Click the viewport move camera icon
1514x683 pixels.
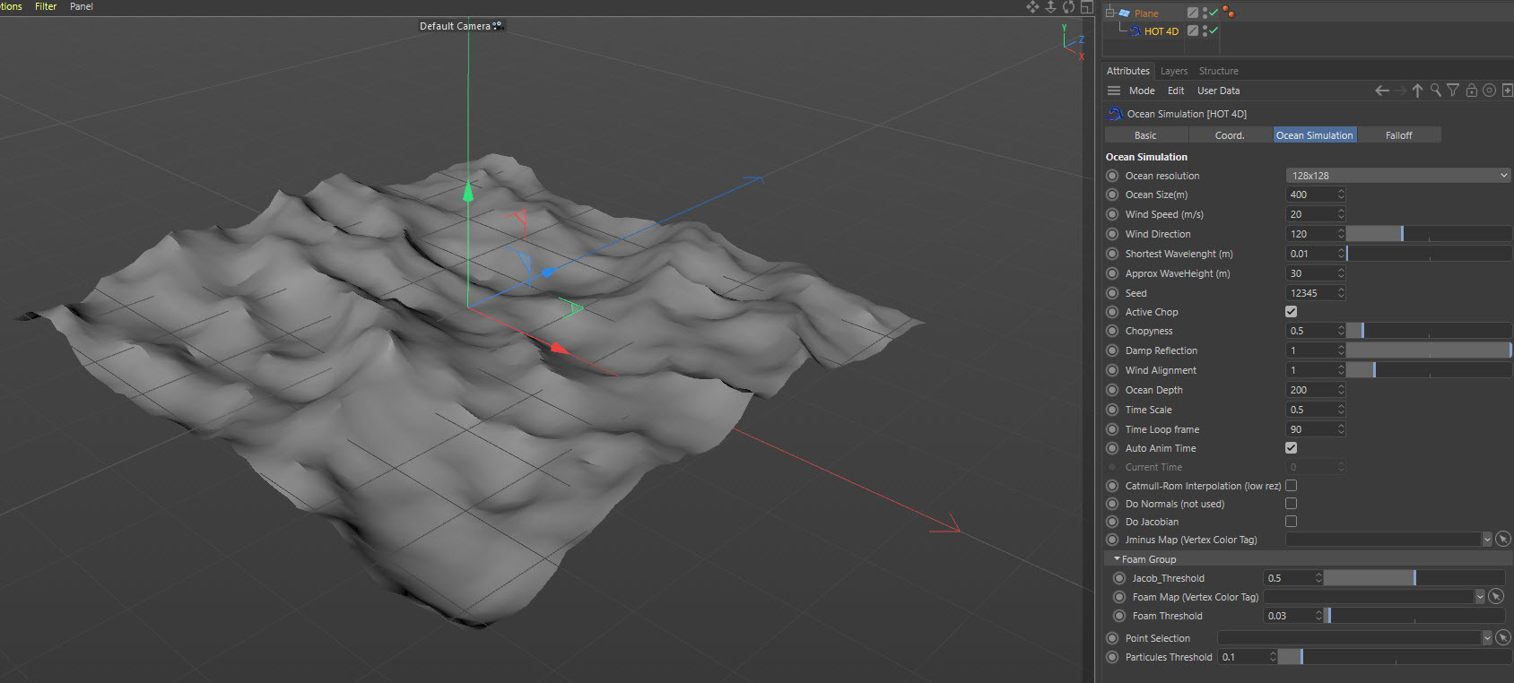(1032, 7)
